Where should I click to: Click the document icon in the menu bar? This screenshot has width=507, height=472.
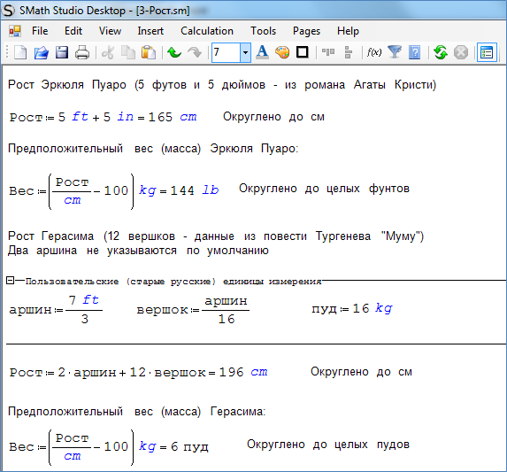[15, 31]
